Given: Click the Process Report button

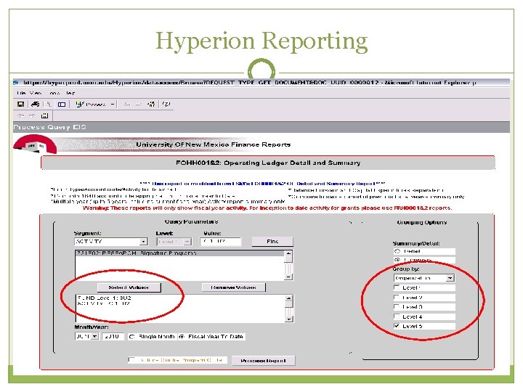Looking at the screenshot, I should pyautogui.click(x=263, y=361).
